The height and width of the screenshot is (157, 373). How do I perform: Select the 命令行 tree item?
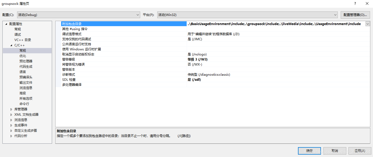[24, 104]
